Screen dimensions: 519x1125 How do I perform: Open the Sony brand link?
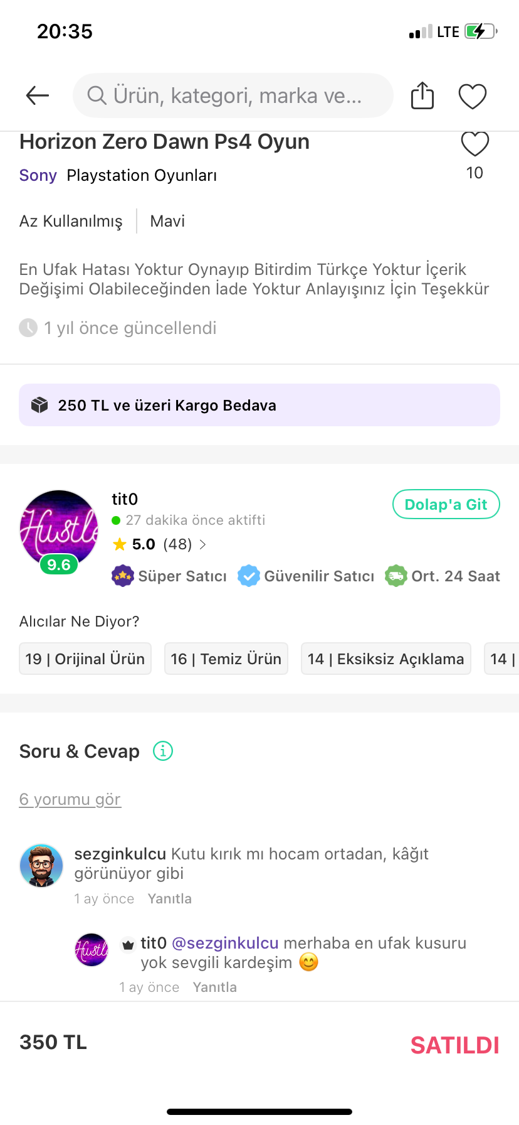[38, 175]
